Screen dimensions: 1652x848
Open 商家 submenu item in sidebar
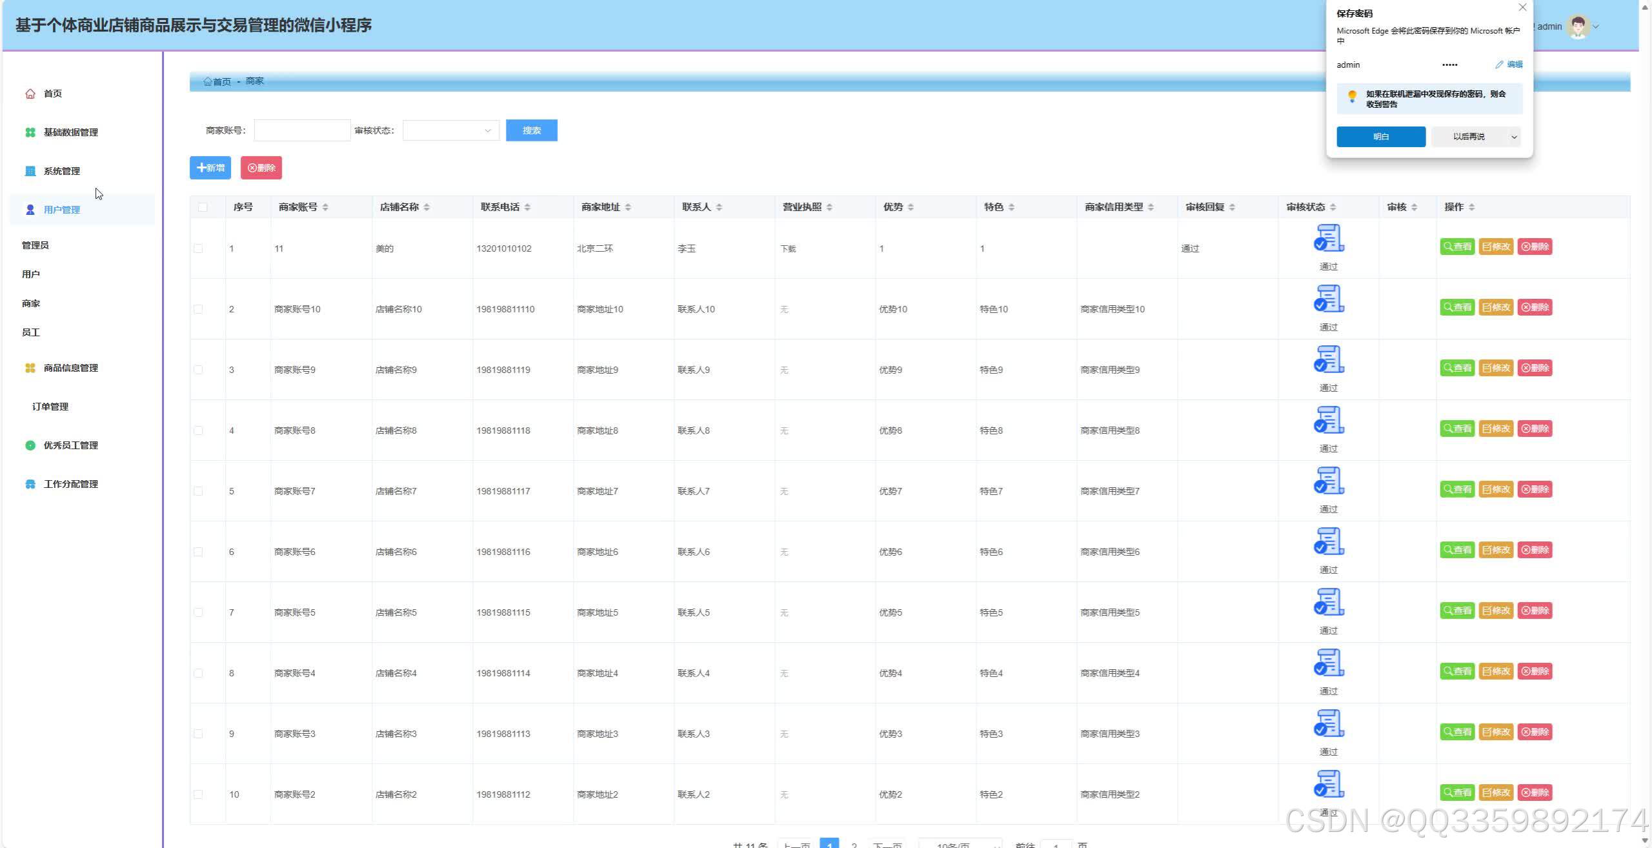pyautogui.click(x=31, y=303)
